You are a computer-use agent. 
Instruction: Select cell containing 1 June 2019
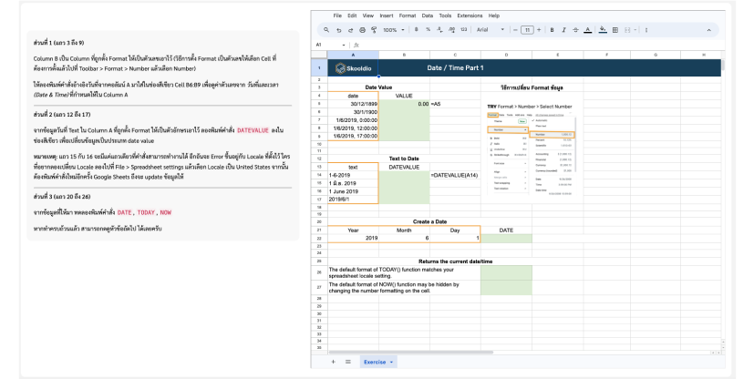click(354, 191)
